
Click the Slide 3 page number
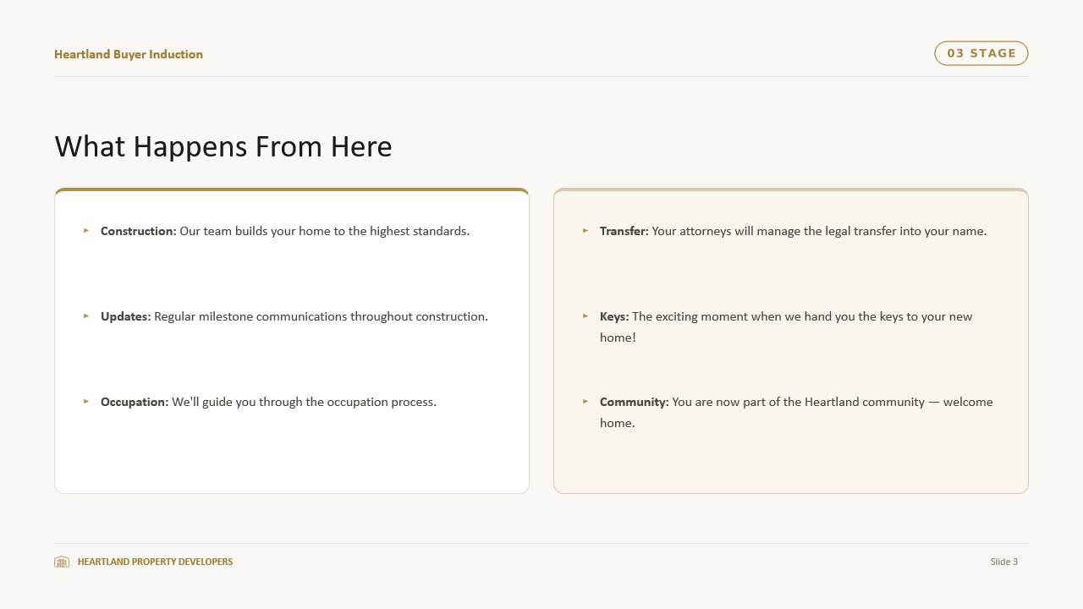pos(1004,562)
